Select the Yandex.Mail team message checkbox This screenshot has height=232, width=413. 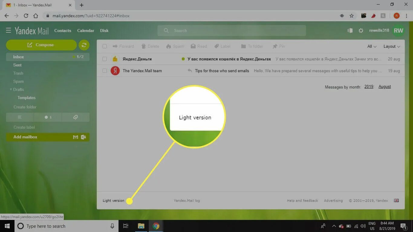pos(105,71)
